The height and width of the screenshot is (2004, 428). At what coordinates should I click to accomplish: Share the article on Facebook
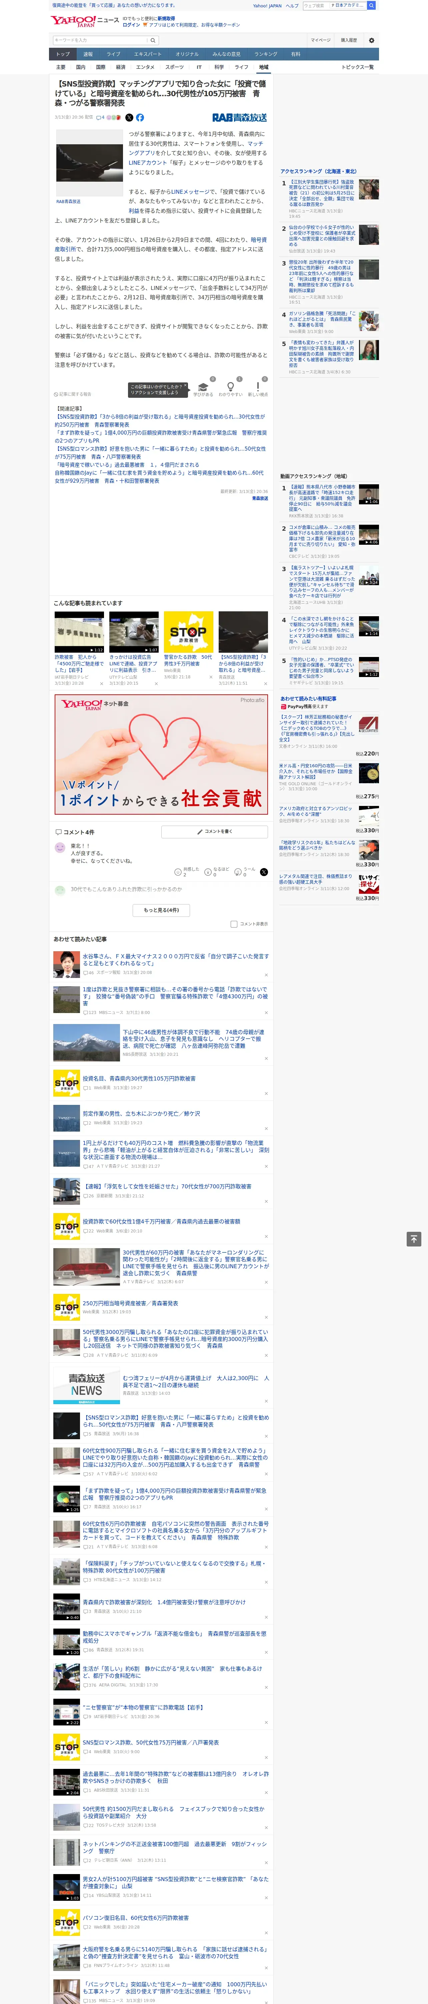(140, 118)
